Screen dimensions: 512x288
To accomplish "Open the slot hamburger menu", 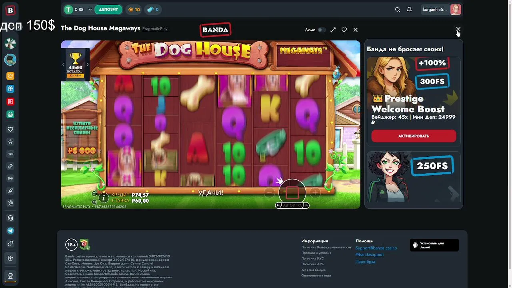I will click(94, 194).
